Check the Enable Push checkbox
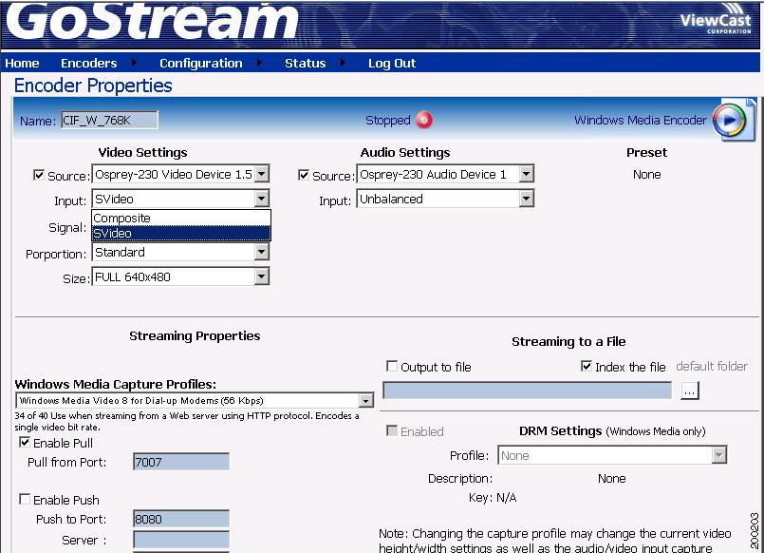Viewport: 764px width, 553px height. [25, 499]
